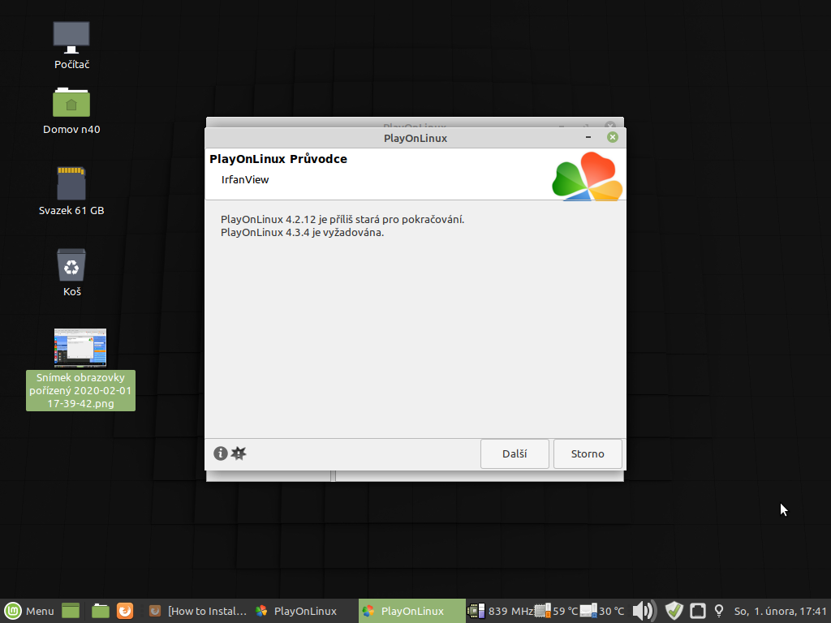Click the network connection tray icon

[697, 611]
